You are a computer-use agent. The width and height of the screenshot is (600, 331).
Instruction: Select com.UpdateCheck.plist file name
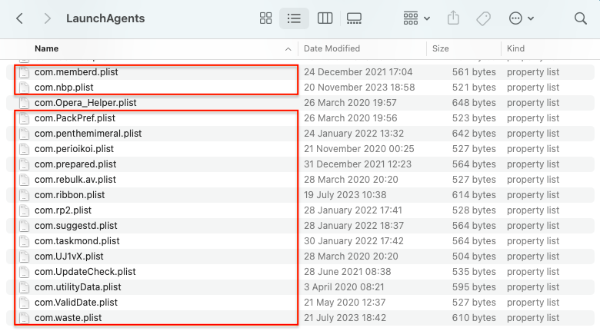coord(85,271)
